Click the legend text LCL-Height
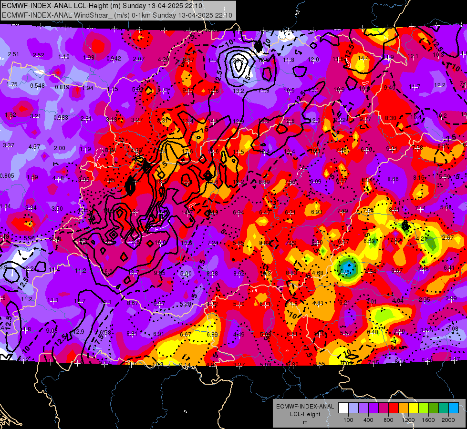467x429 pixels. tap(305, 414)
